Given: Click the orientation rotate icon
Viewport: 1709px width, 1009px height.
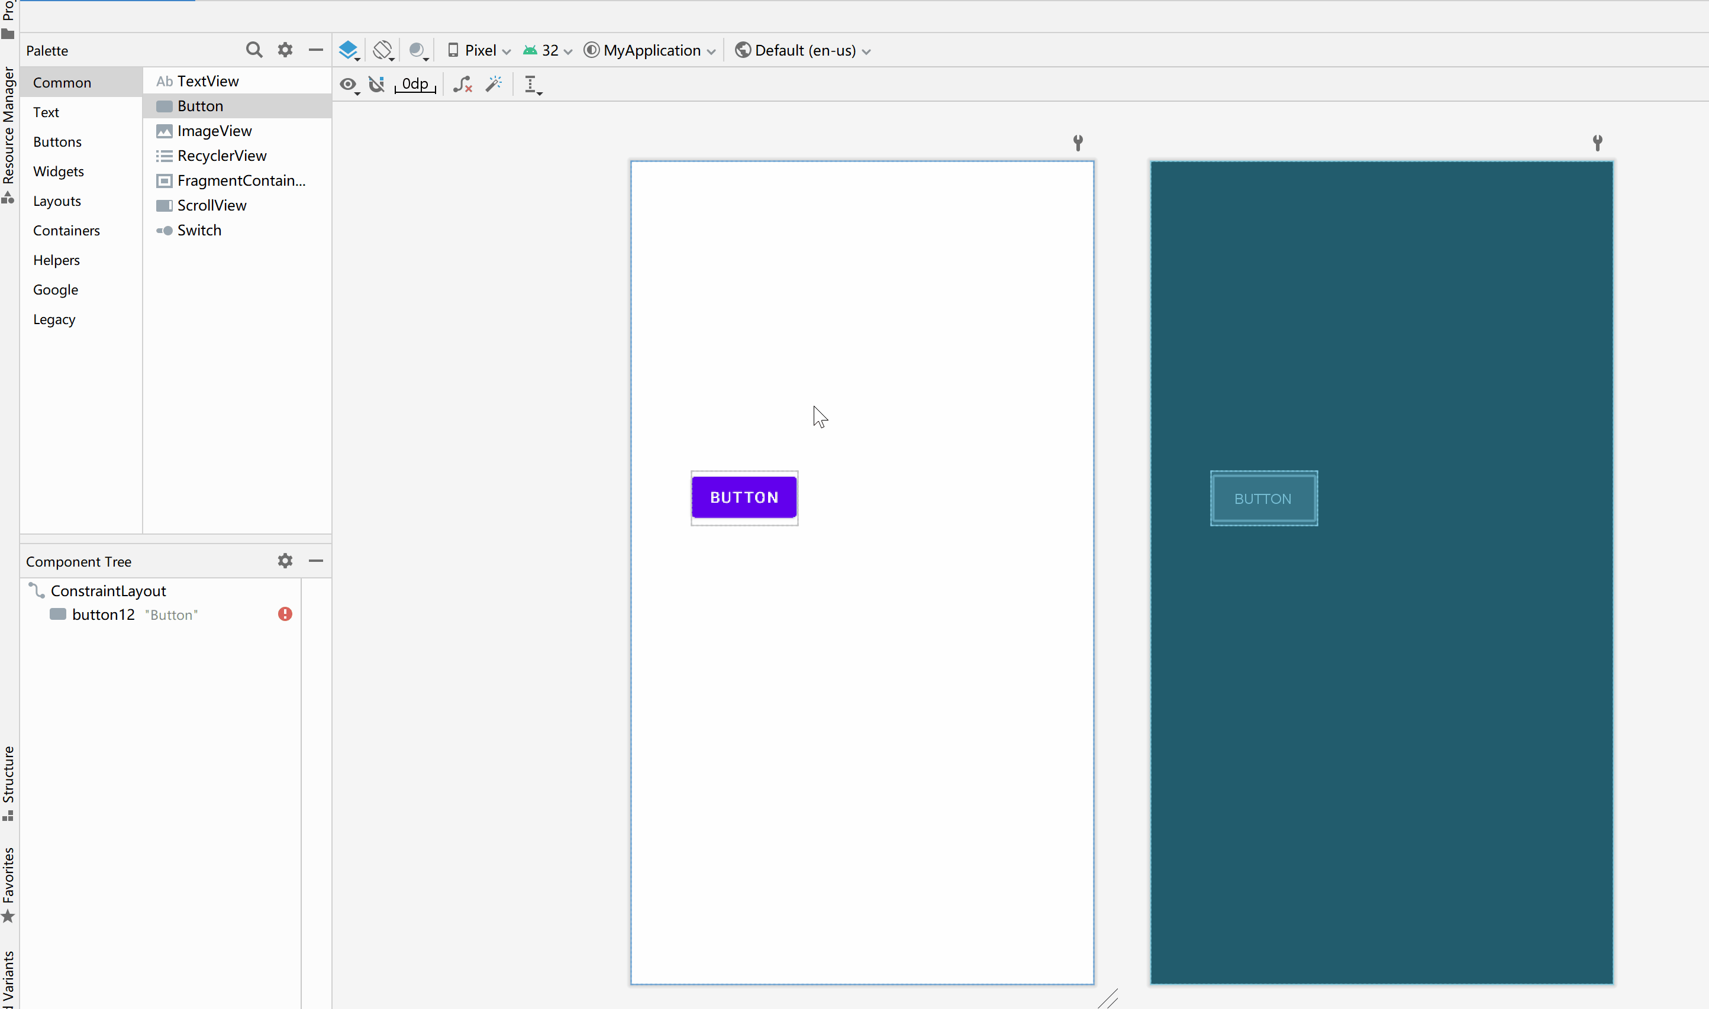Looking at the screenshot, I should [x=383, y=50].
